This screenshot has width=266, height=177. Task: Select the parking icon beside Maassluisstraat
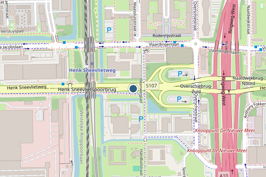(109, 30)
